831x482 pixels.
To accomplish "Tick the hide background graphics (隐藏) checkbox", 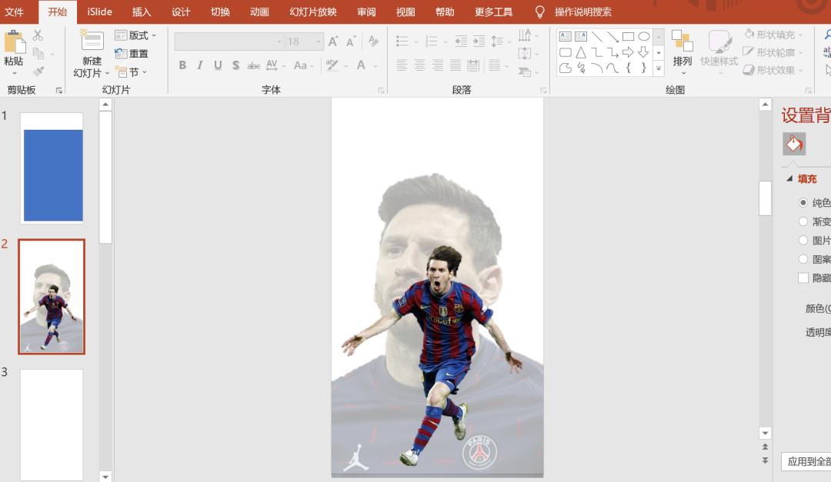I will [803, 278].
